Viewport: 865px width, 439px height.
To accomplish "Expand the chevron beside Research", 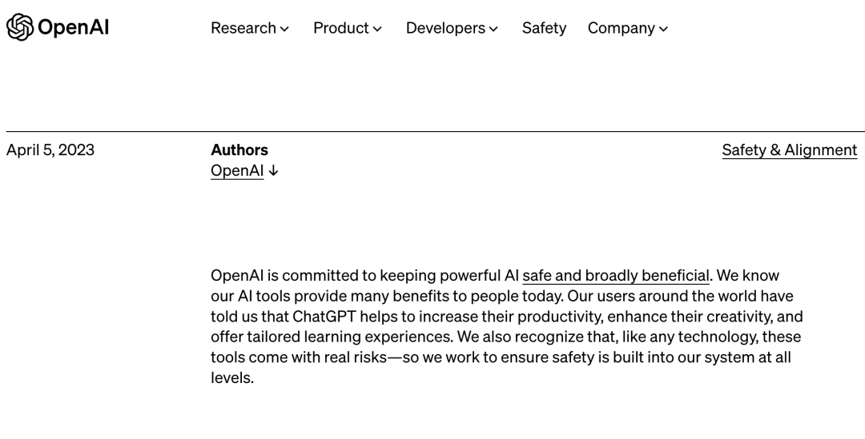I will pos(284,29).
